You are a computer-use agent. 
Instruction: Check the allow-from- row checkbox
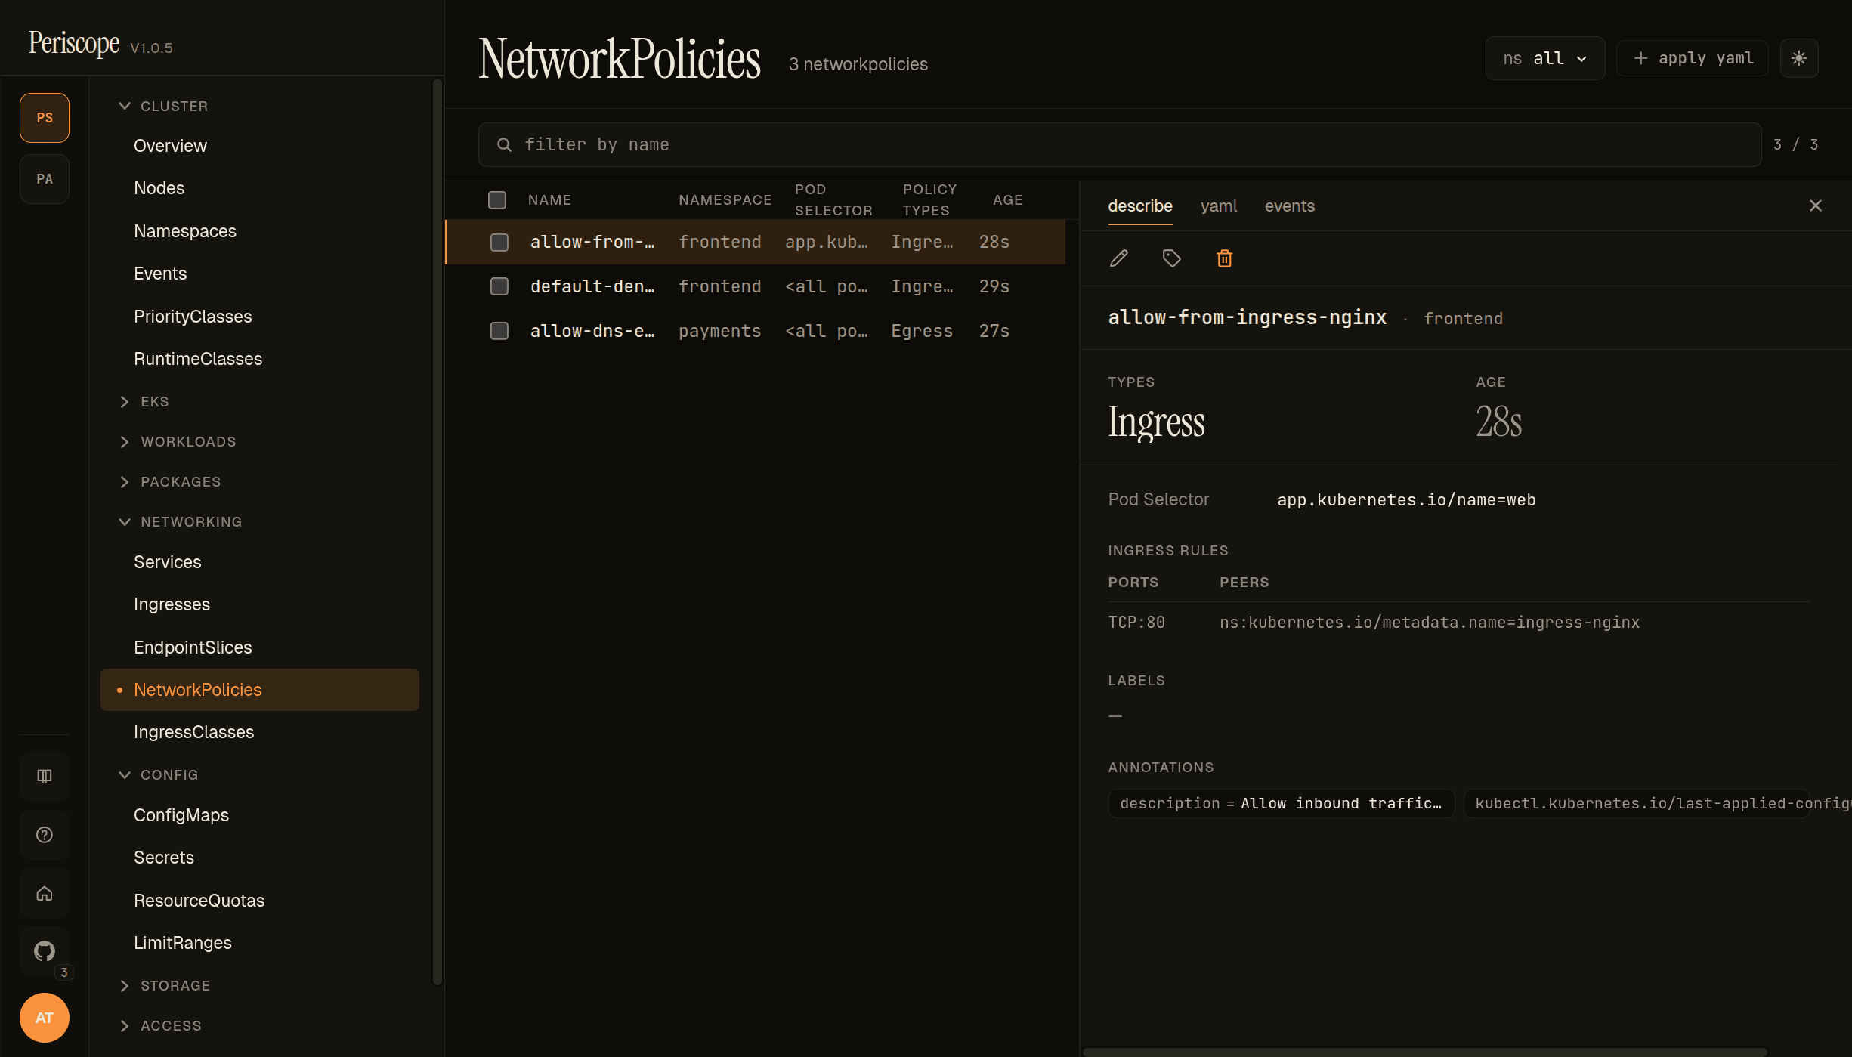tap(499, 242)
